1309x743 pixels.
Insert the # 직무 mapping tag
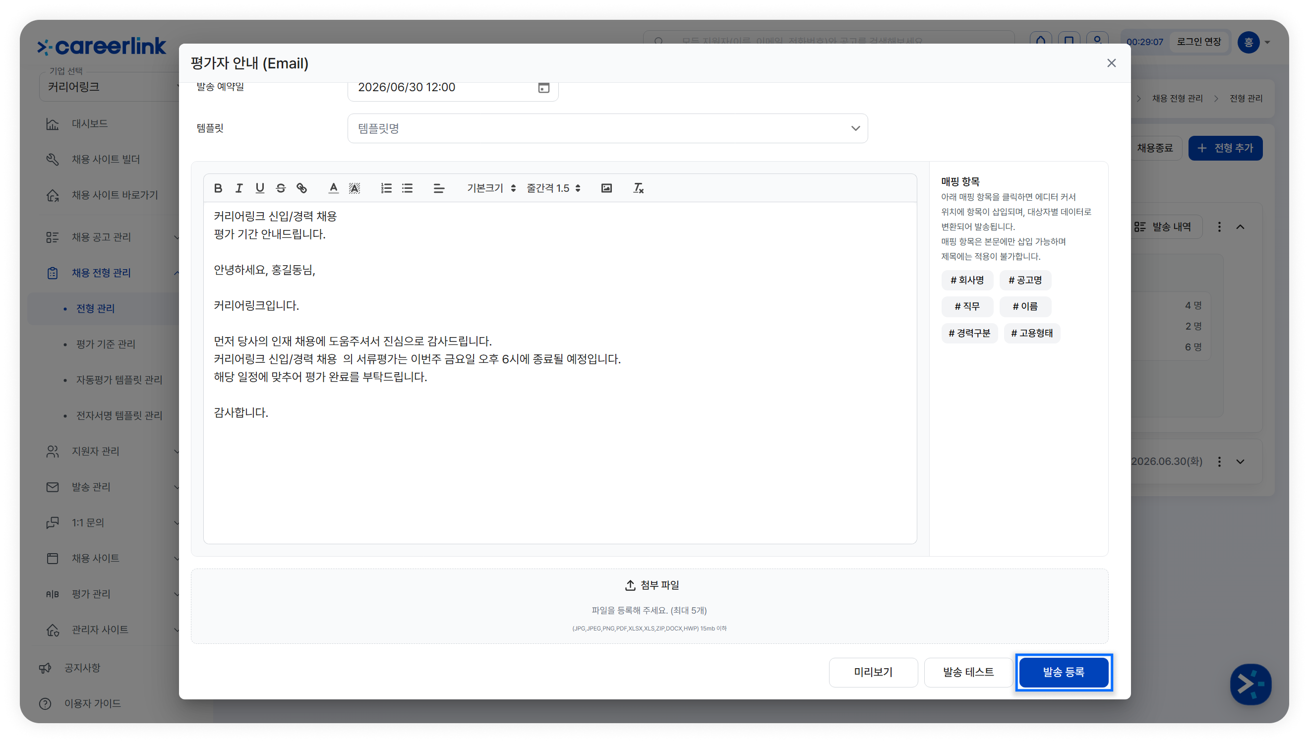pyautogui.click(x=967, y=307)
